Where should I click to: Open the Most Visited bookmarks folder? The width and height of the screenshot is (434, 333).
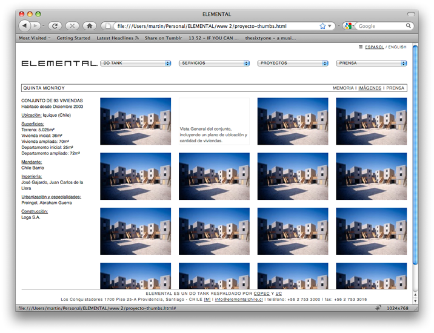pos(35,38)
